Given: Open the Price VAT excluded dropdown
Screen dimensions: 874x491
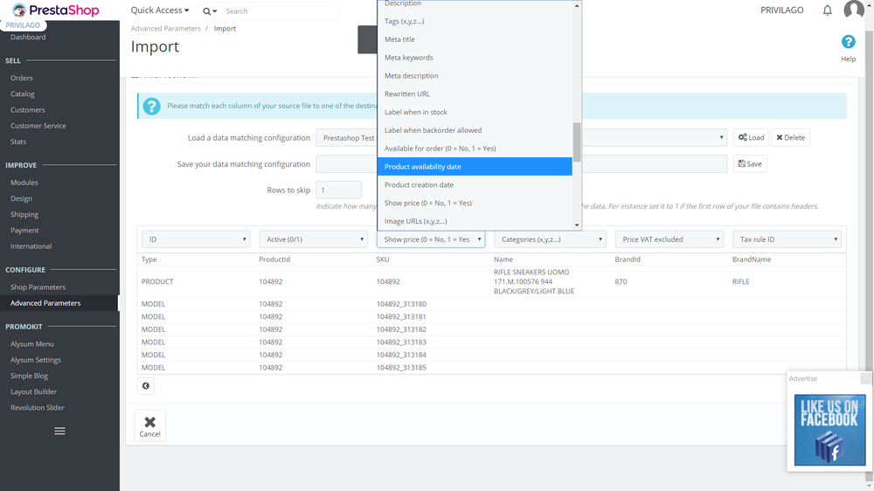Looking at the screenshot, I should 669,239.
